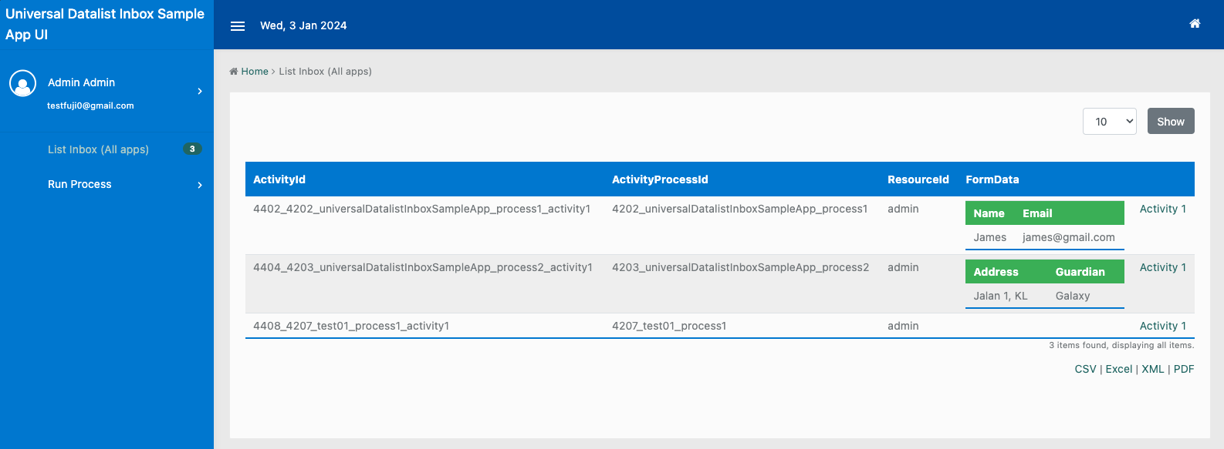This screenshot has height=449, width=1224.
Task: Open Activity 1 link for James row
Action: click(x=1162, y=209)
